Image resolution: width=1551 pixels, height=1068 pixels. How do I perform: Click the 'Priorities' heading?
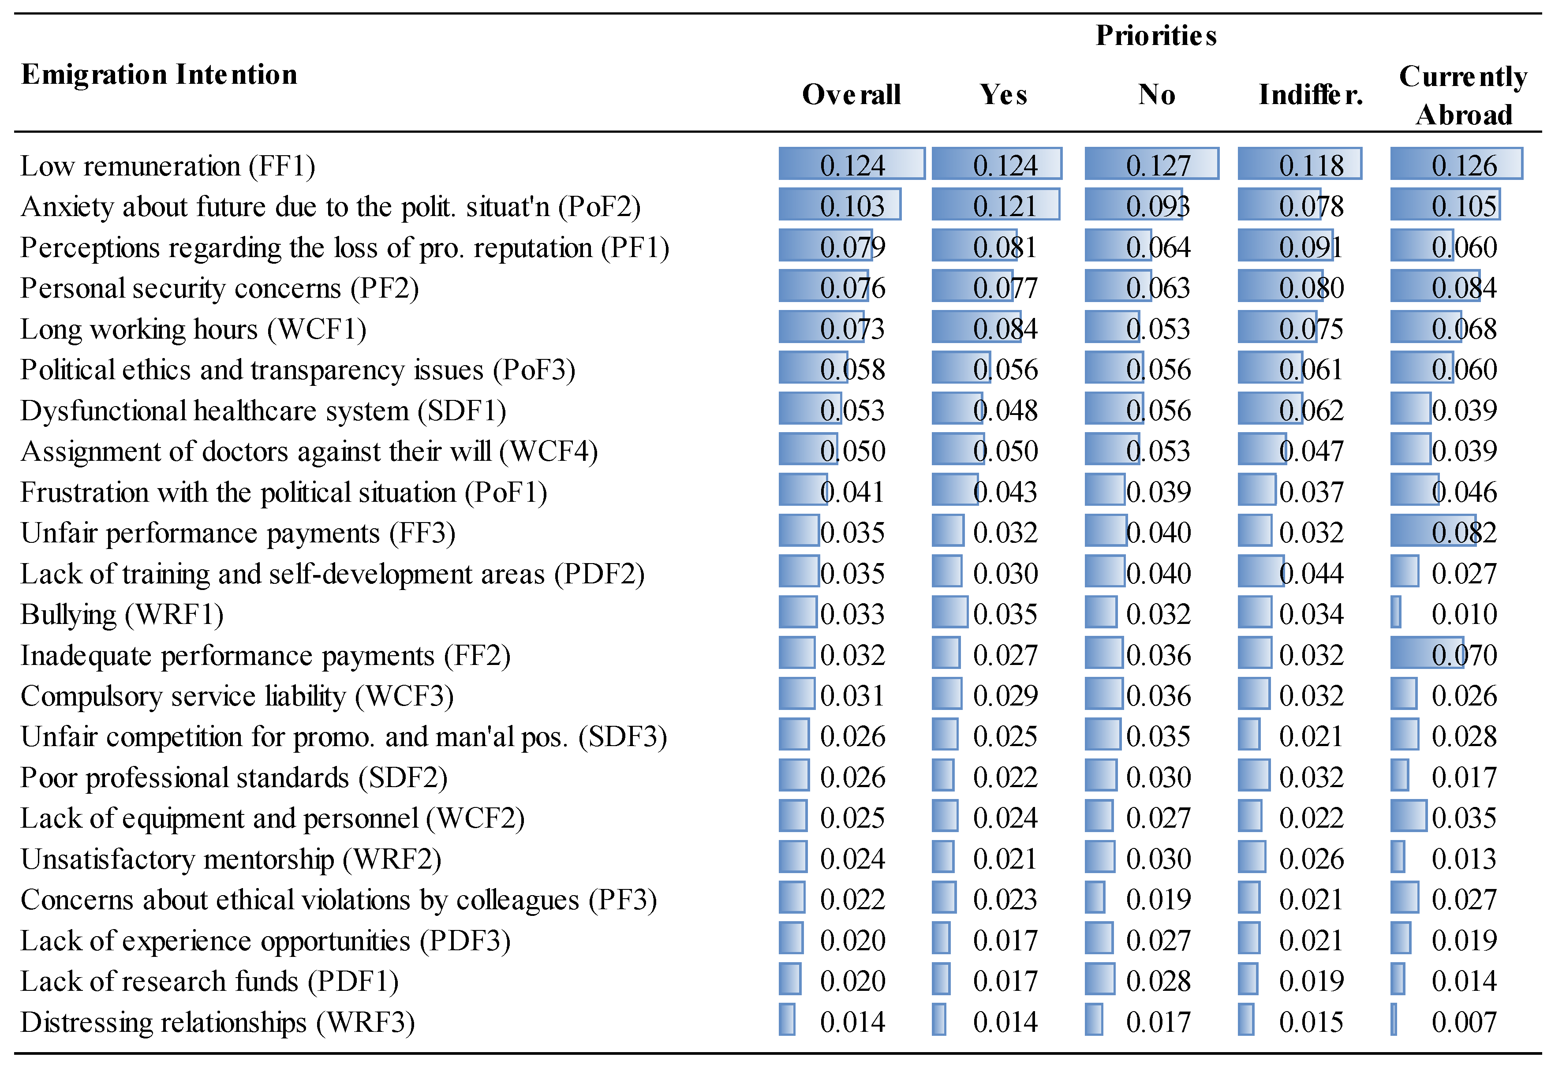1155,35
